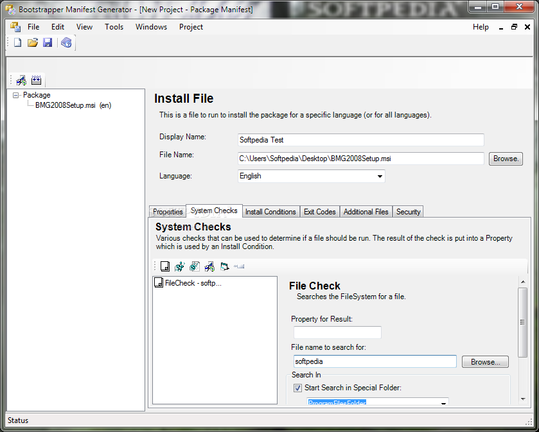Open the View menu

84,27
